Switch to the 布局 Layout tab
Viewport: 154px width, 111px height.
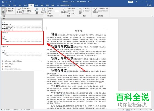click(26, 5)
